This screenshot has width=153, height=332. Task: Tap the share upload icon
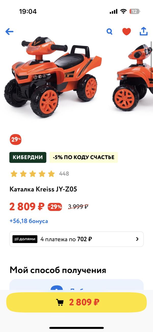144,31
